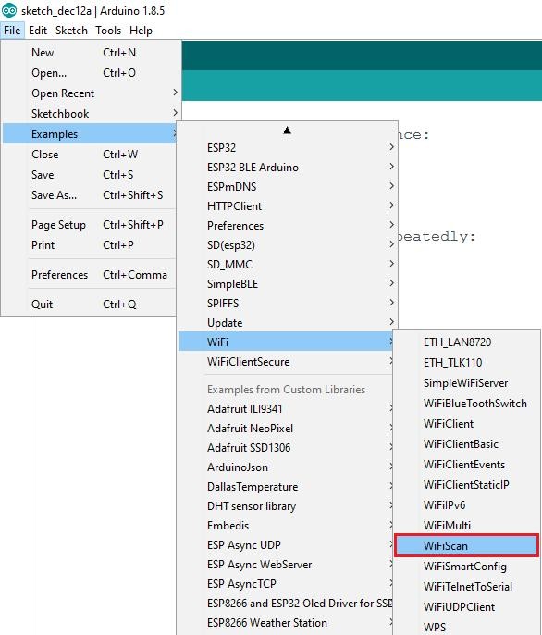Image resolution: width=542 pixels, height=635 pixels.
Task: Open the WiFiScan example
Action: coord(467,546)
